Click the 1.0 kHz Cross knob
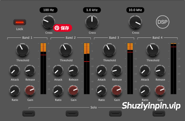 [x=92, y=22]
